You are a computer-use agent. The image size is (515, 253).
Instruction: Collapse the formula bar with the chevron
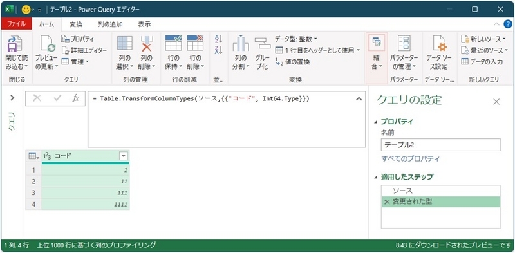pyautogui.click(x=359, y=98)
